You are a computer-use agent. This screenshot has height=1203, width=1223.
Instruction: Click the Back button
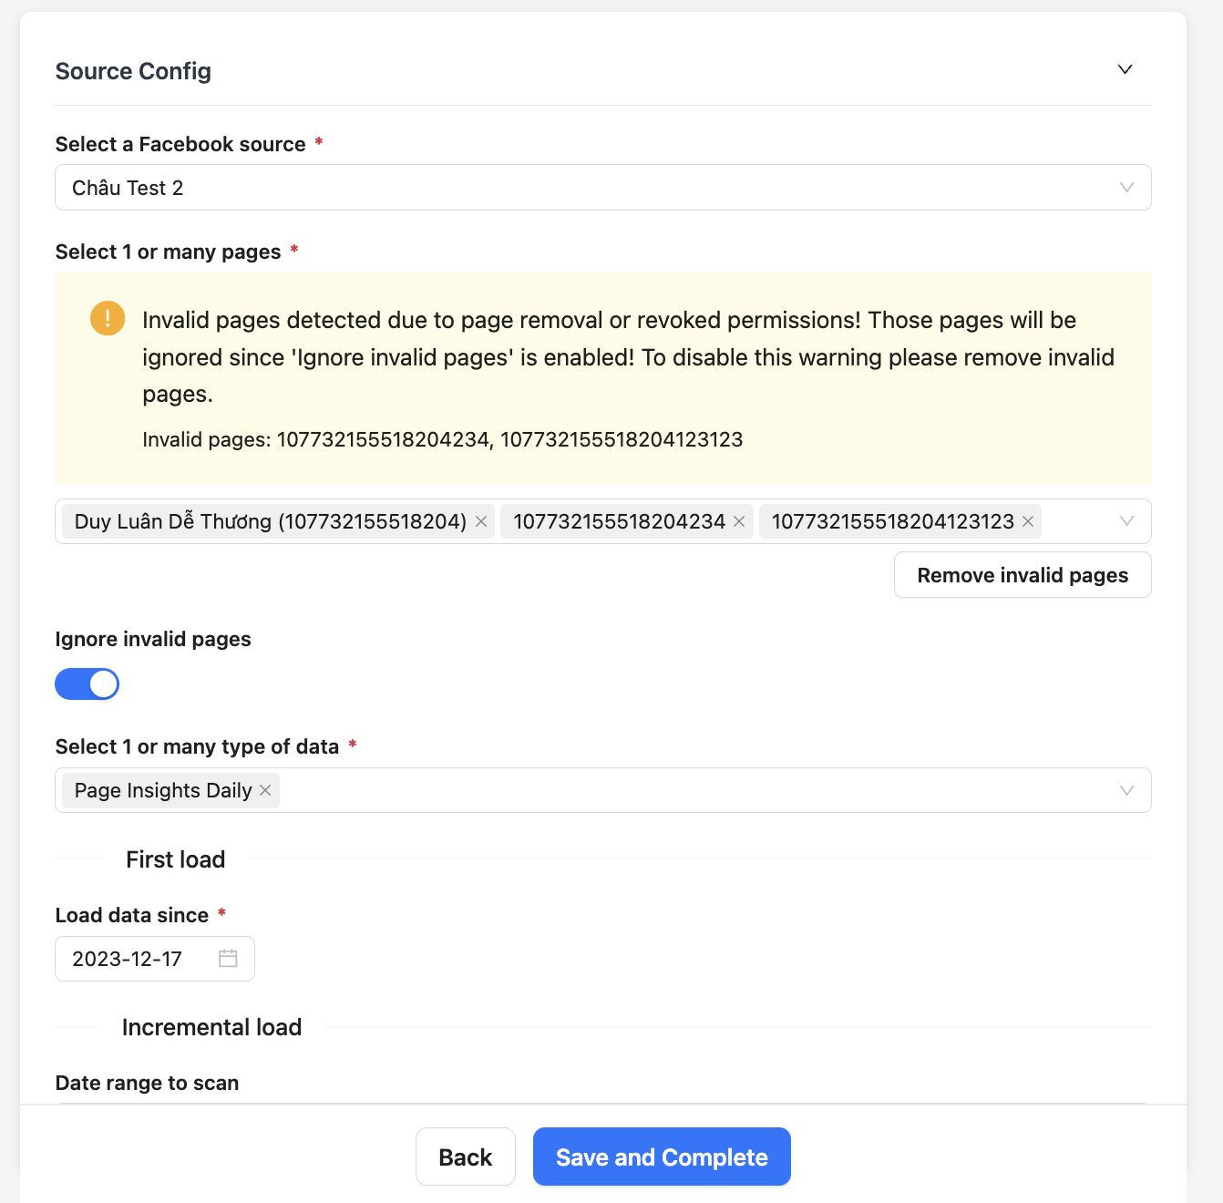(465, 1157)
